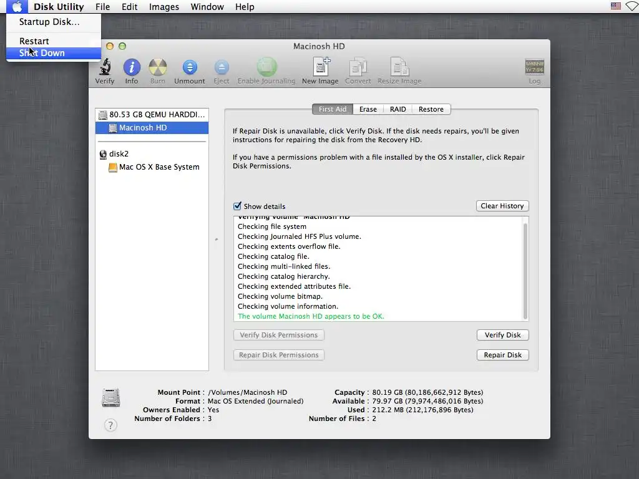639x479 pixels.
Task: Click the sidebar split handle dot
Action: (x=217, y=239)
